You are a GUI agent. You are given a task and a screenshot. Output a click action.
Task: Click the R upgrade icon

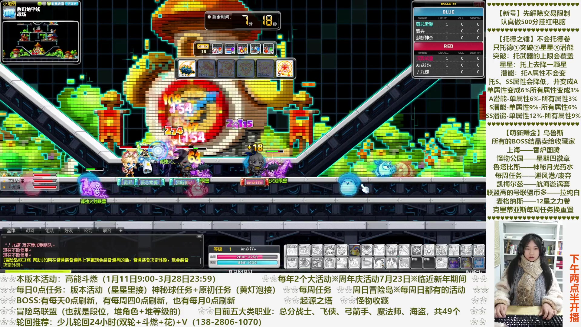pos(255,49)
